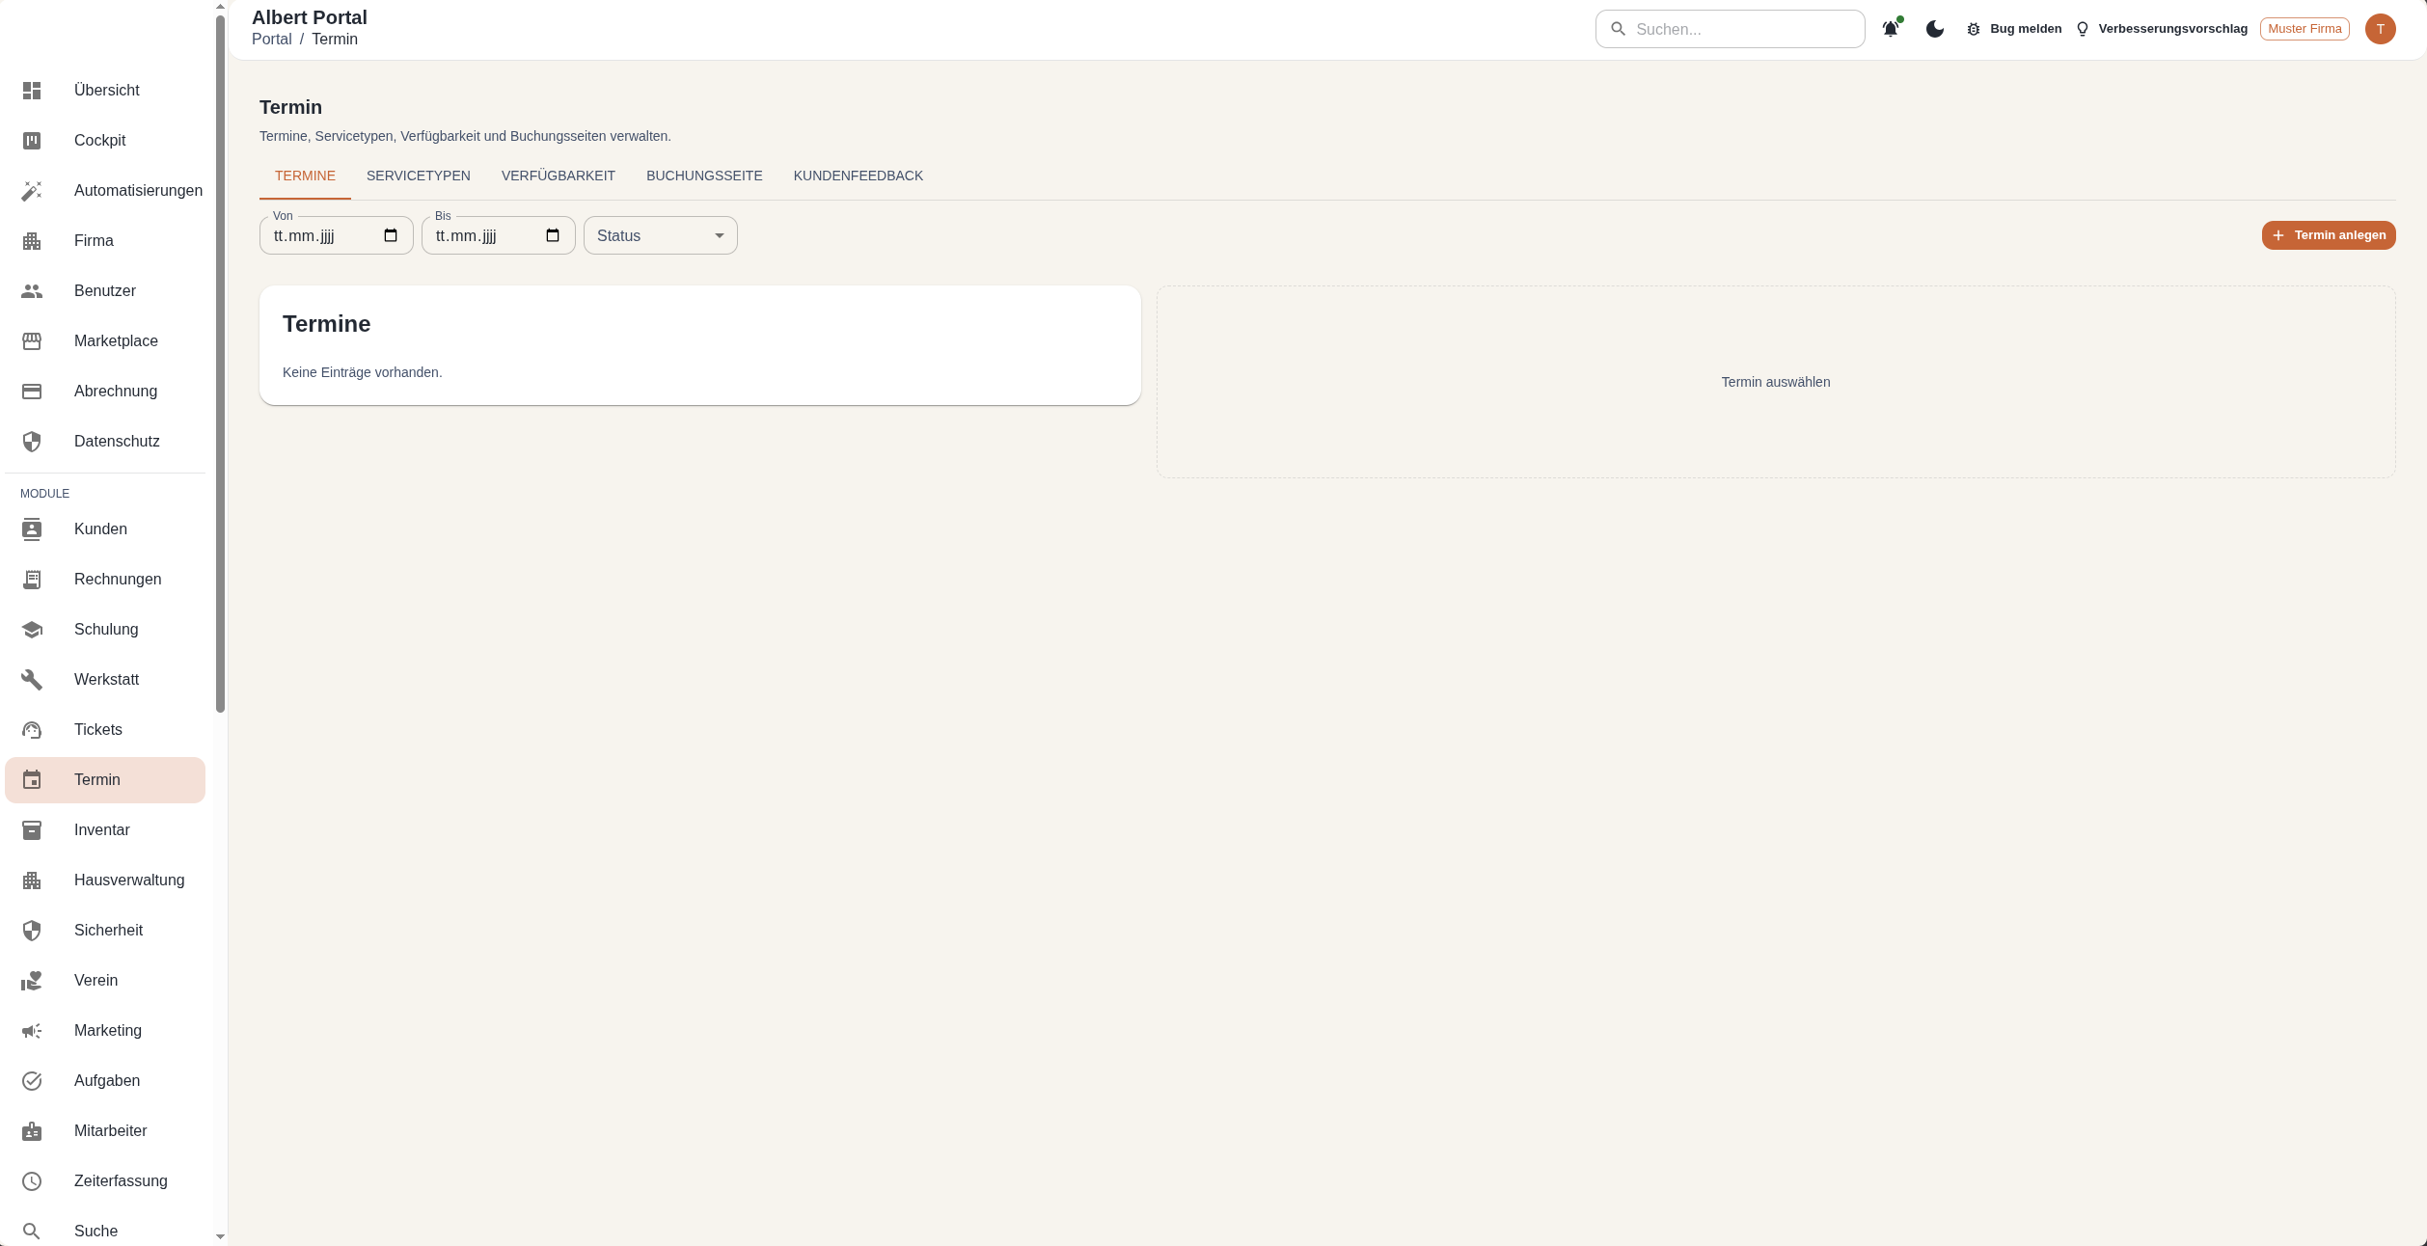Screen dimensions: 2427x1246
Task: Click the Rechnungen receipt icon
Action: coord(32,580)
